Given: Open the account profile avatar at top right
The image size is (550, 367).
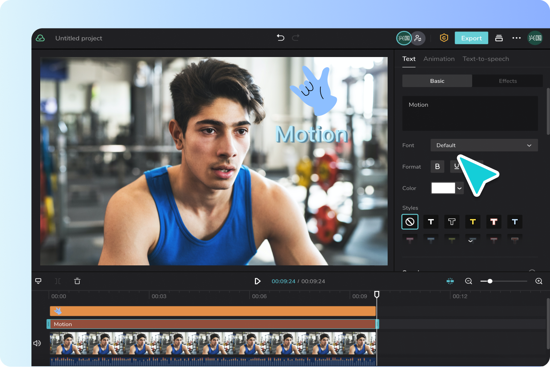Looking at the screenshot, I should point(535,38).
